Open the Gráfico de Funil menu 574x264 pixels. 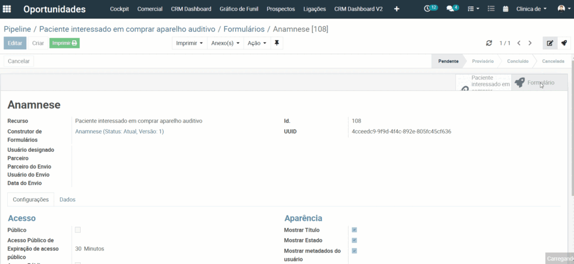point(239,9)
